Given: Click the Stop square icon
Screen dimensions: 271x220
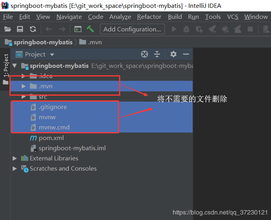Looking at the screenshot, I should pyautogui.click(x=250, y=29).
